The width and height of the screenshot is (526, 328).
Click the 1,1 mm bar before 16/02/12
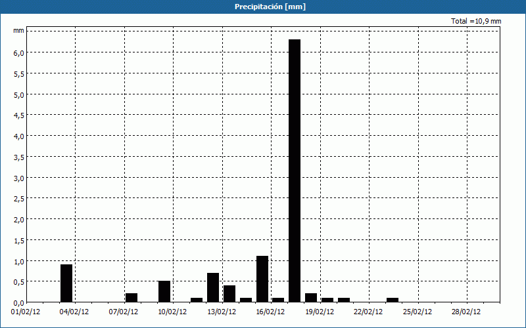point(262,279)
